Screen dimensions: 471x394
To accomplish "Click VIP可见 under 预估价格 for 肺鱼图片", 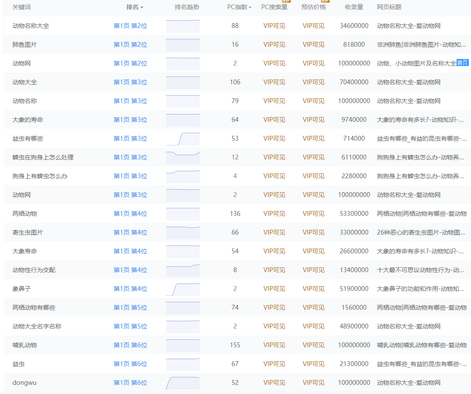I will tap(313, 45).
